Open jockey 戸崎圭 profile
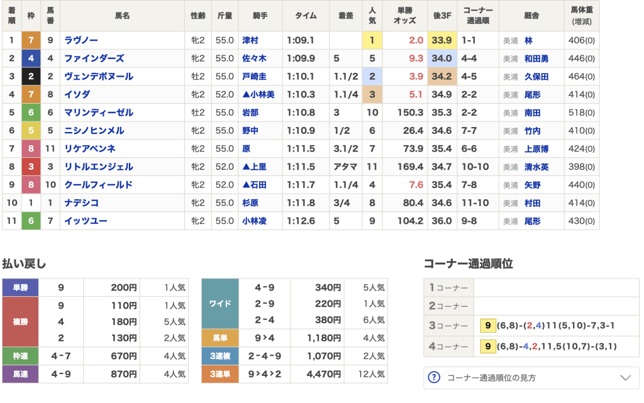The image size is (644, 403). point(254,76)
